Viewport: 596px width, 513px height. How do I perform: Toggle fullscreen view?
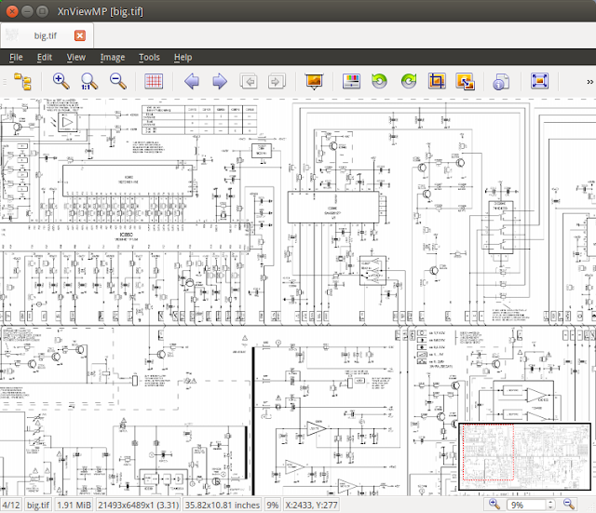coord(540,81)
